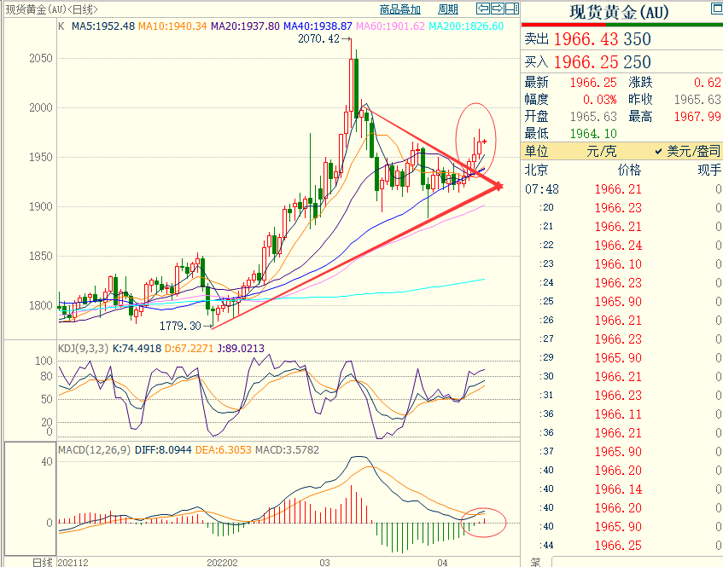Select the :24 tick row
The image size is (723, 567).
623,283
